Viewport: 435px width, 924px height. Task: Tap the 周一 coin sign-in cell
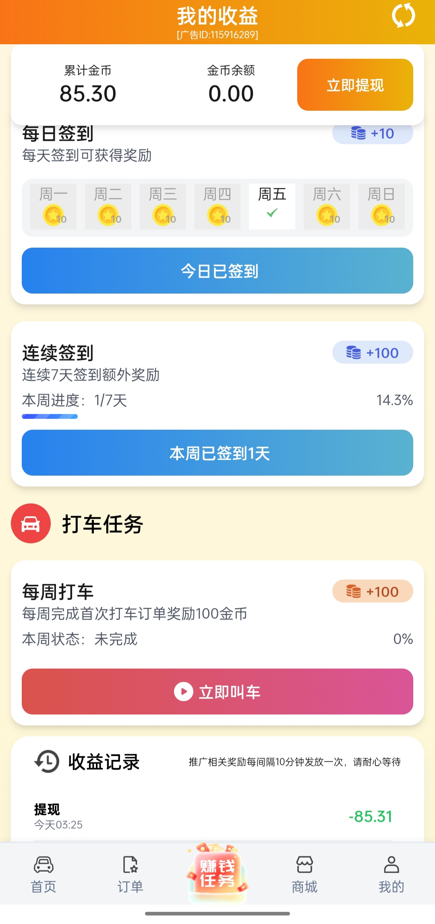click(x=53, y=207)
